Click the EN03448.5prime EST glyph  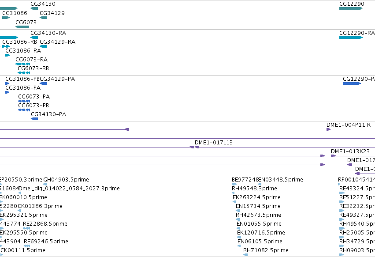coord(260,184)
